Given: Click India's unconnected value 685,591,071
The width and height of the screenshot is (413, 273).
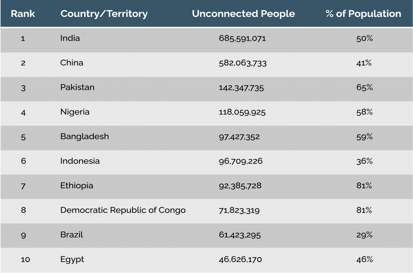Looking at the screenshot, I should click(242, 39).
